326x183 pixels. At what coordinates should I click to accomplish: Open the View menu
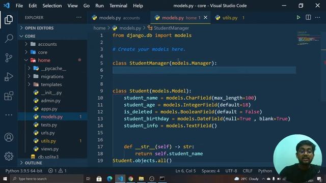point(72,6)
